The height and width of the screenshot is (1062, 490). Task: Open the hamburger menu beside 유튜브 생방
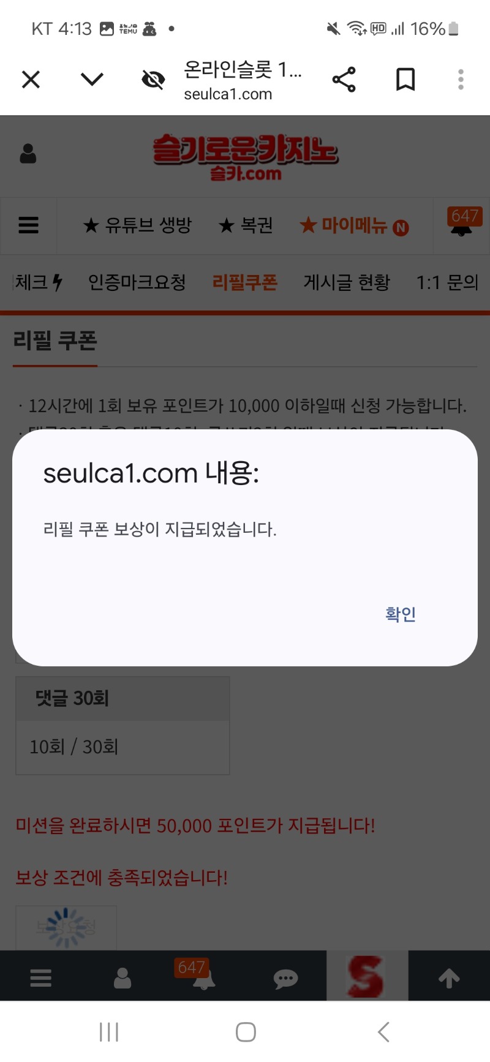(28, 225)
